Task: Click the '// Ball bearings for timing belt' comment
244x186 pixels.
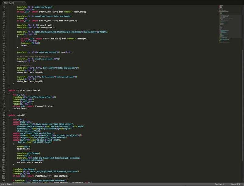Action: pos(31,56)
